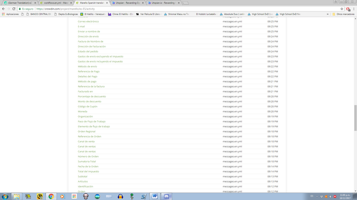Open the 'Porcentaje de descuento' entry

pyautogui.click(x=91, y=96)
